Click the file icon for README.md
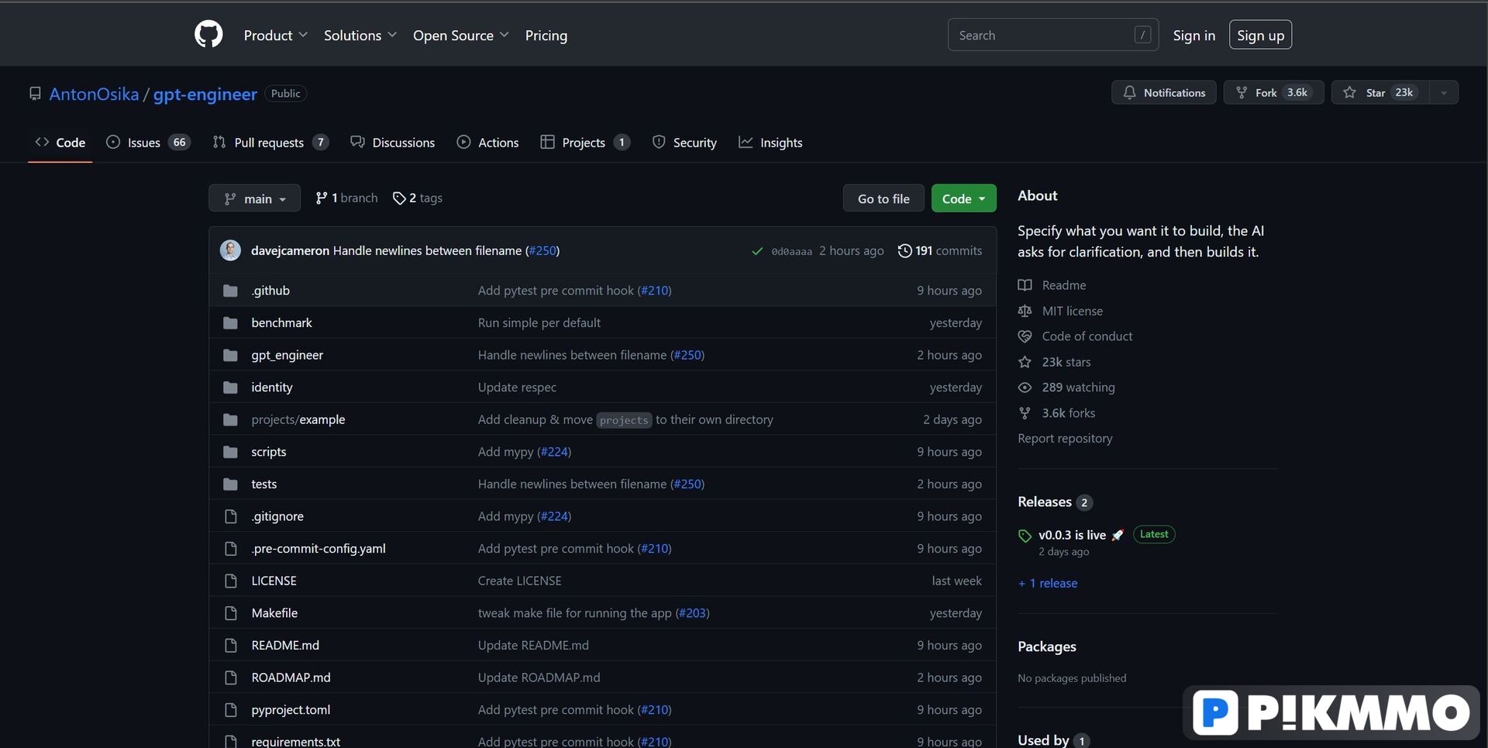1488x748 pixels. [230, 645]
